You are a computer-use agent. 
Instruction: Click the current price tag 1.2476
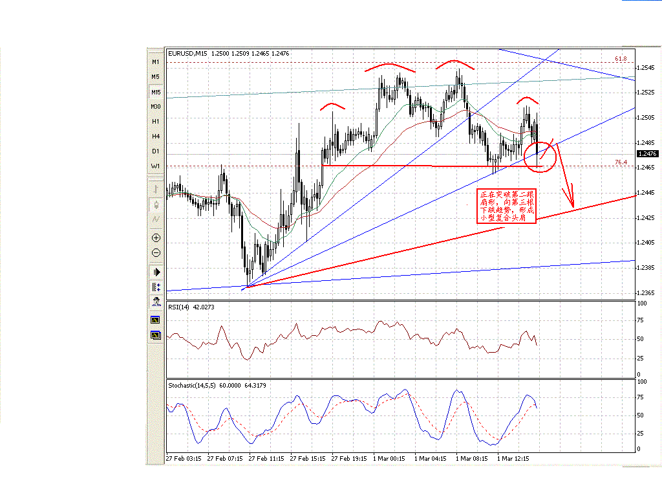647,154
